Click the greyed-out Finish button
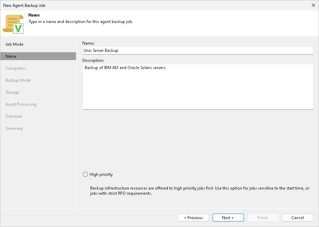The width and height of the screenshot is (319, 227). point(263,217)
